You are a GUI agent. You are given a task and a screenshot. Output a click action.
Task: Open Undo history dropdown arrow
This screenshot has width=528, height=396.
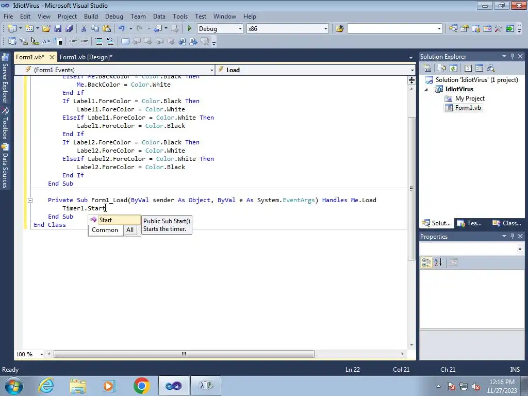(x=130, y=29)
